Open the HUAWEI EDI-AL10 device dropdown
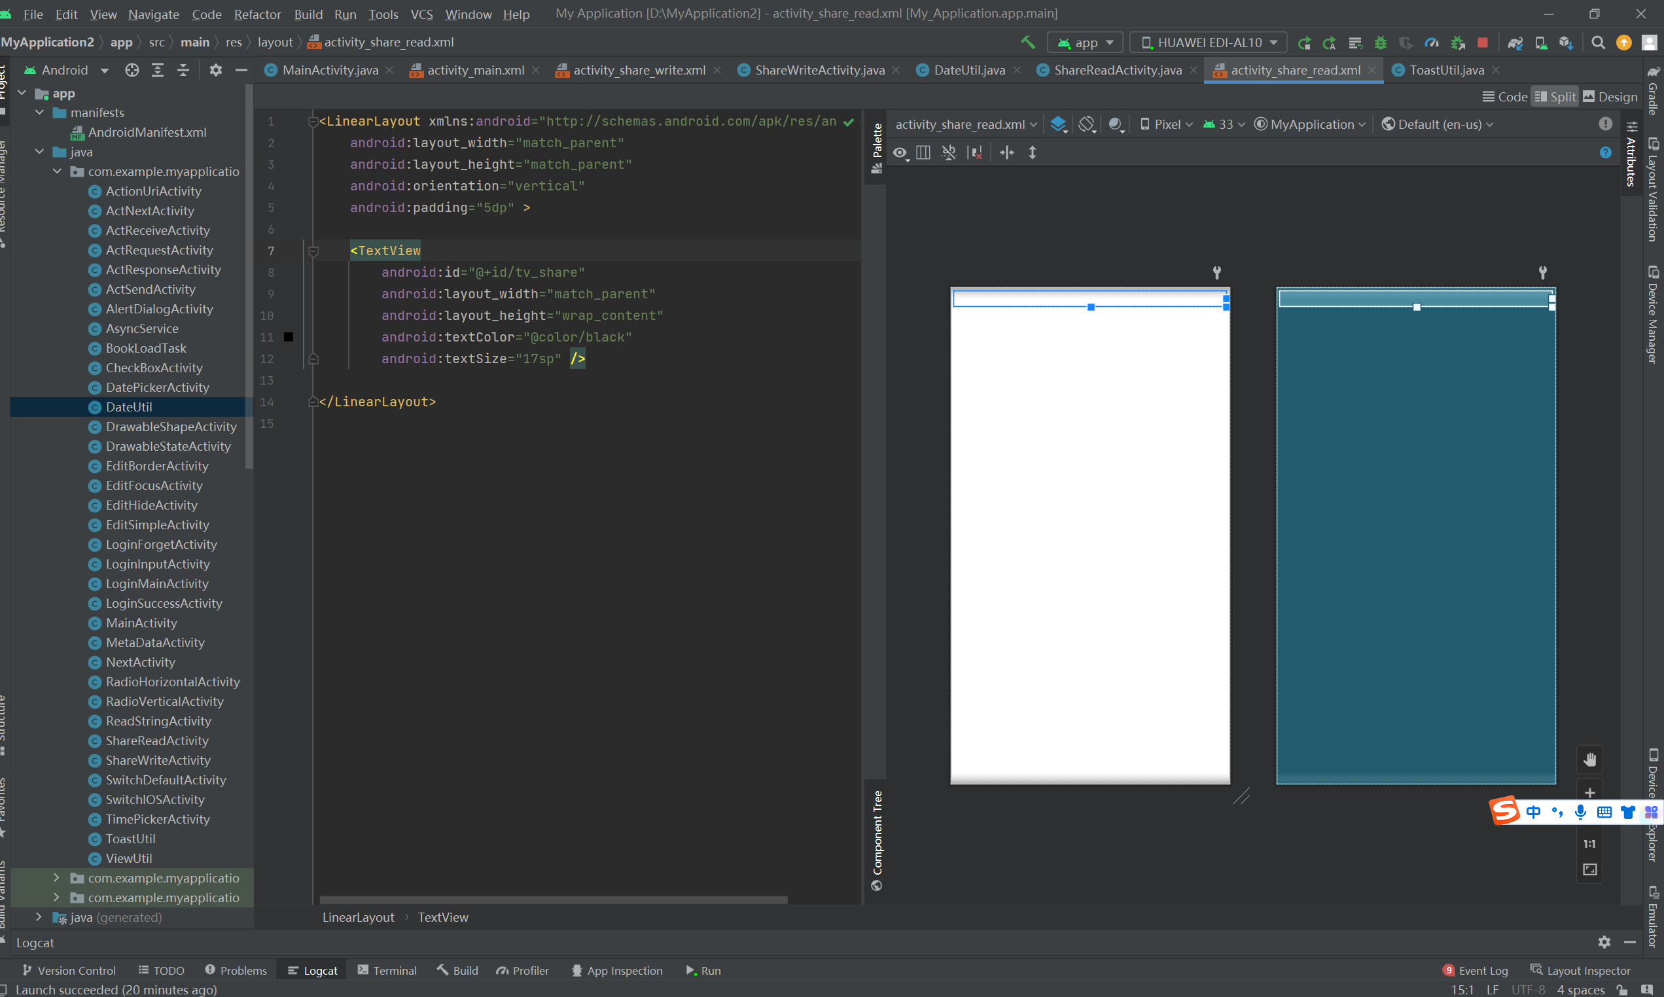 click(1208, 43)
